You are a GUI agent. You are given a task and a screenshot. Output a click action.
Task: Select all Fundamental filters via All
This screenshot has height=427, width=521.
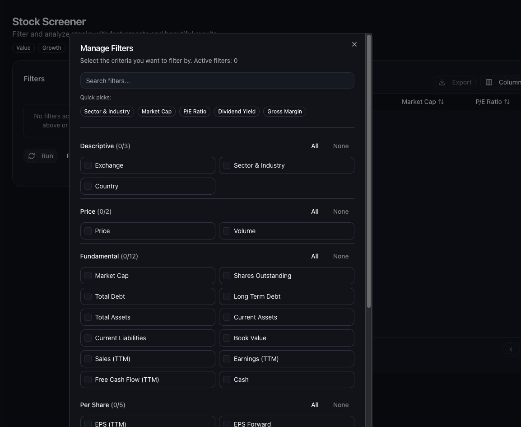tap(315, 256)
